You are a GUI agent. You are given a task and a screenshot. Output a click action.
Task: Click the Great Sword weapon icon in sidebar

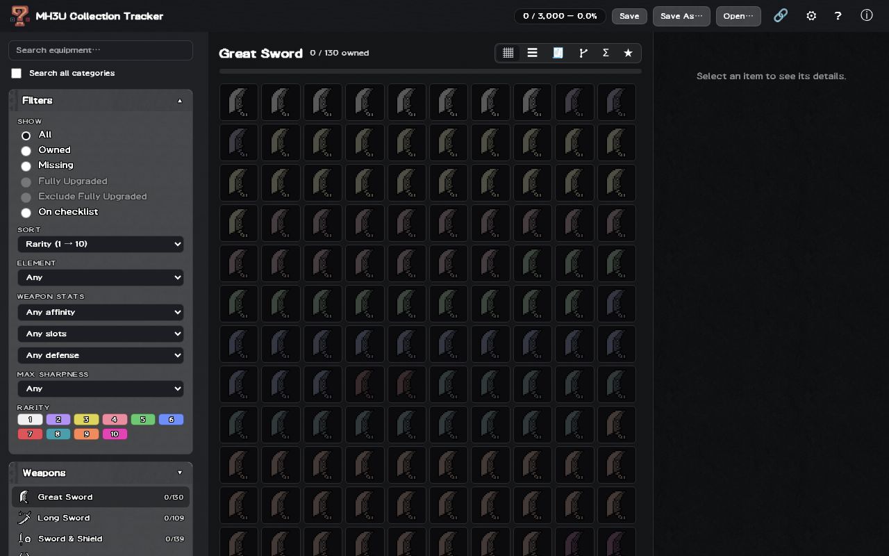tap(24, 497)
